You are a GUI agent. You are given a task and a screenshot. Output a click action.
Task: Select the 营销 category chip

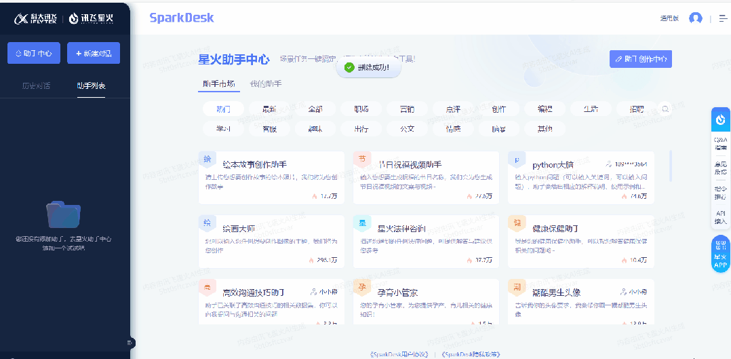(x=407, y=109)
